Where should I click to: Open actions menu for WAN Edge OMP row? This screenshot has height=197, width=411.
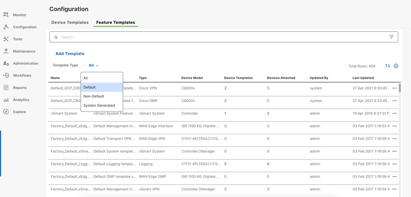[394, 176]
